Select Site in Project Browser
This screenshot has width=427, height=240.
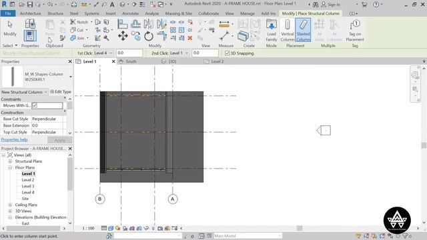[x=25, y=199]
